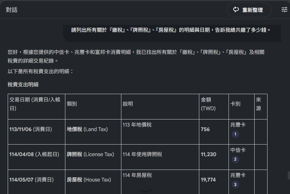290x194 pixels.
Task: Click the 說明 column header
Action: 160,107
